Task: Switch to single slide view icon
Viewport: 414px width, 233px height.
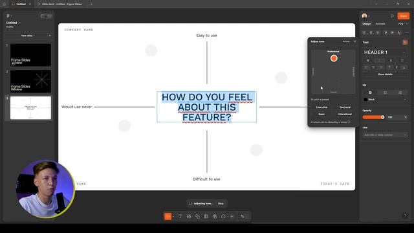Action: pos(43,16)
